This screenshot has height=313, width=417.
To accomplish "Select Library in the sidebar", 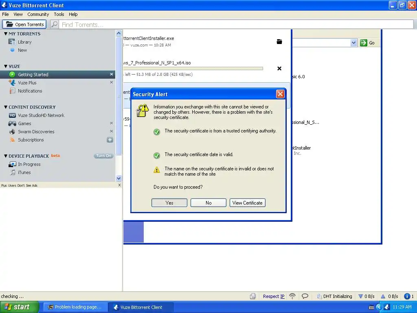I will 25,42.
